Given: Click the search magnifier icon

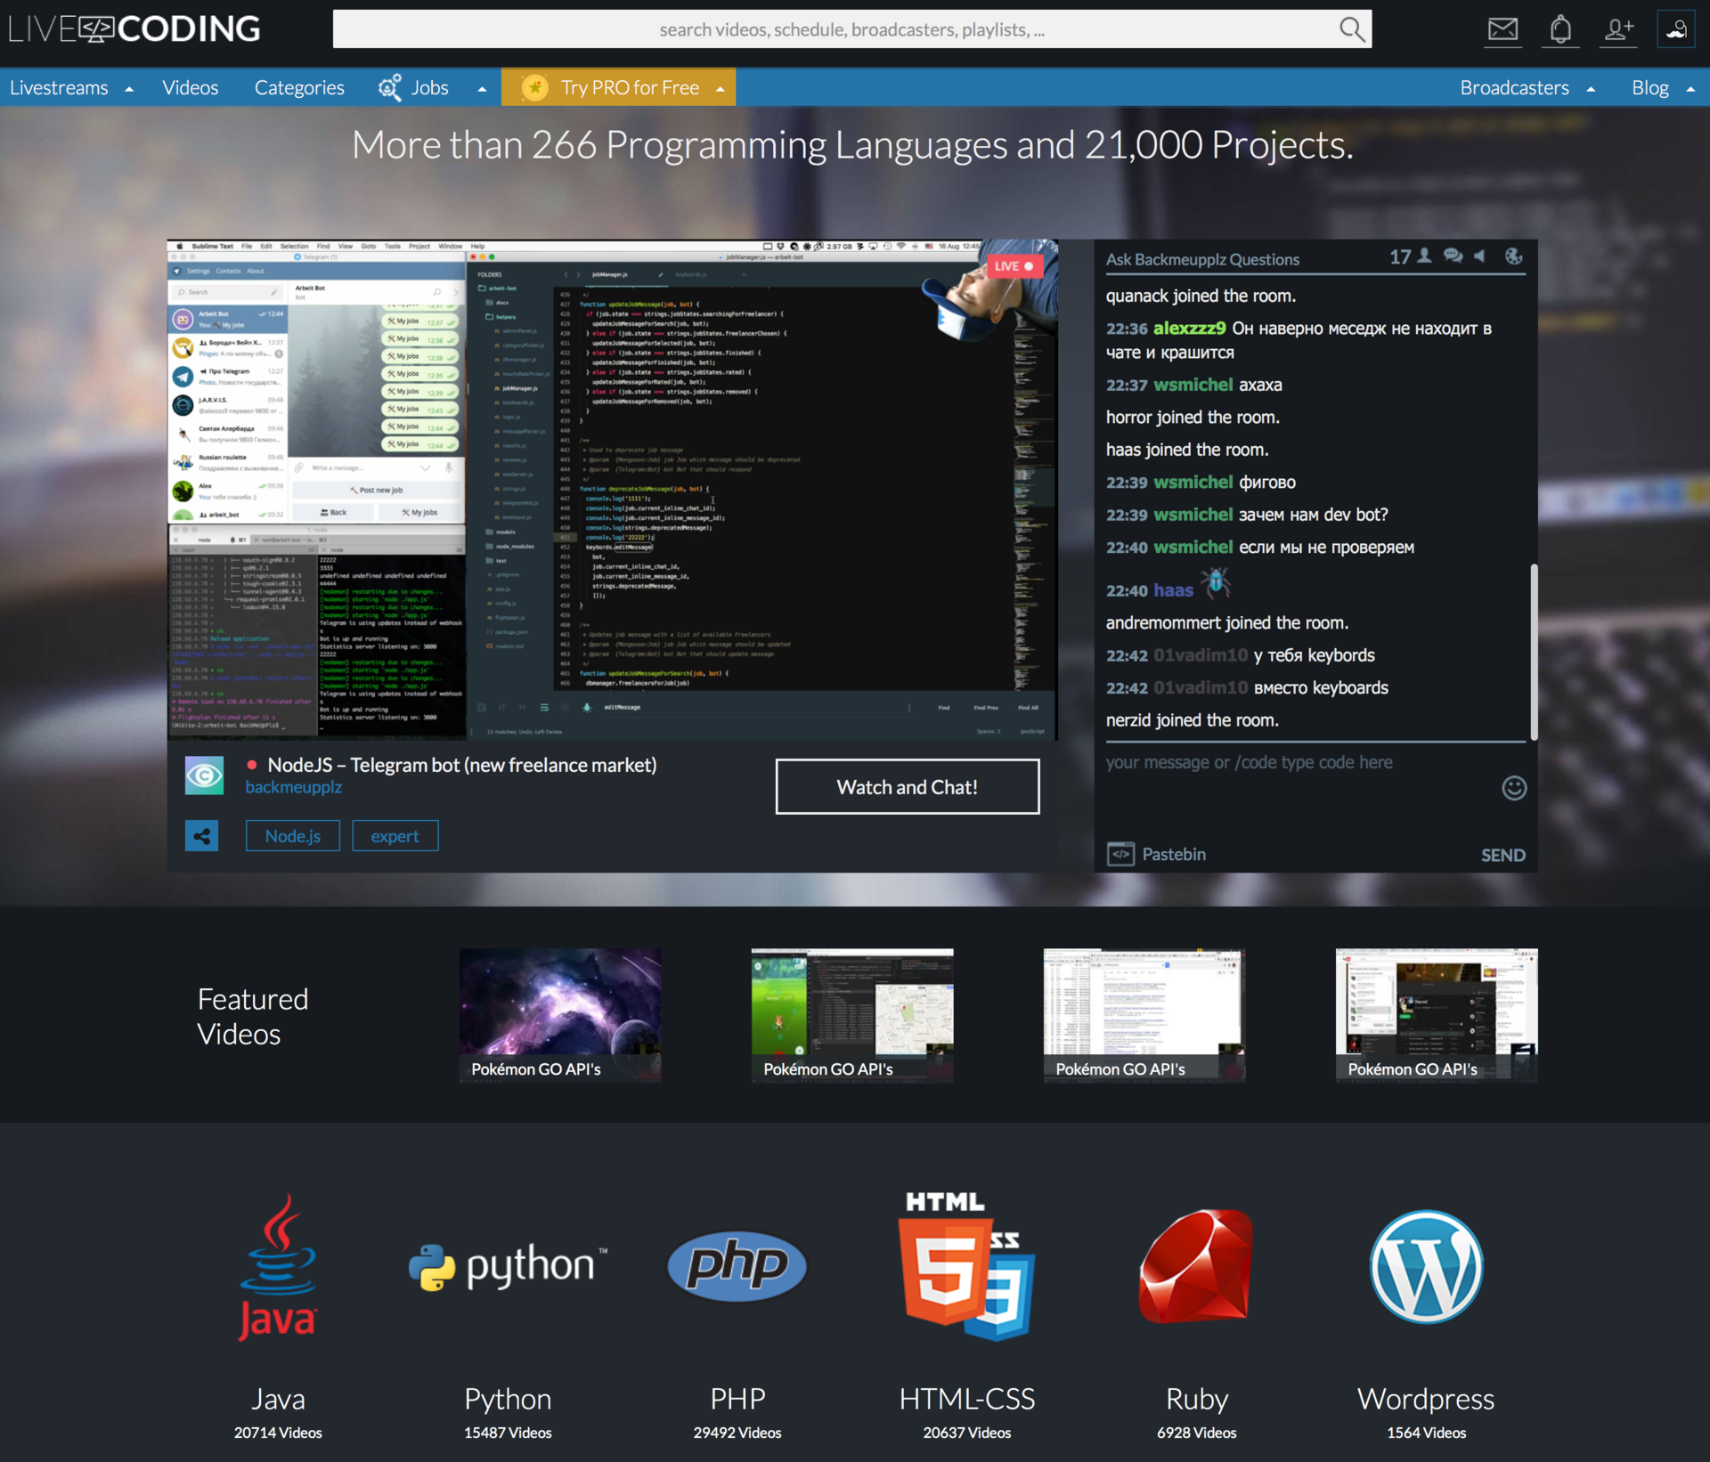Looking at the screenshot, I should (x=1351, y=29).
